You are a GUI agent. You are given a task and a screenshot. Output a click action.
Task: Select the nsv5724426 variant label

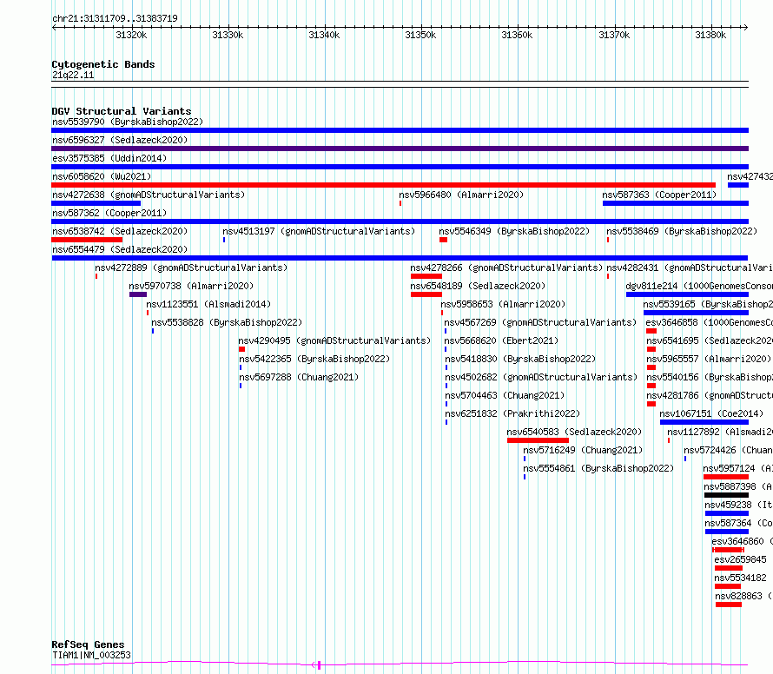point(728,450)
